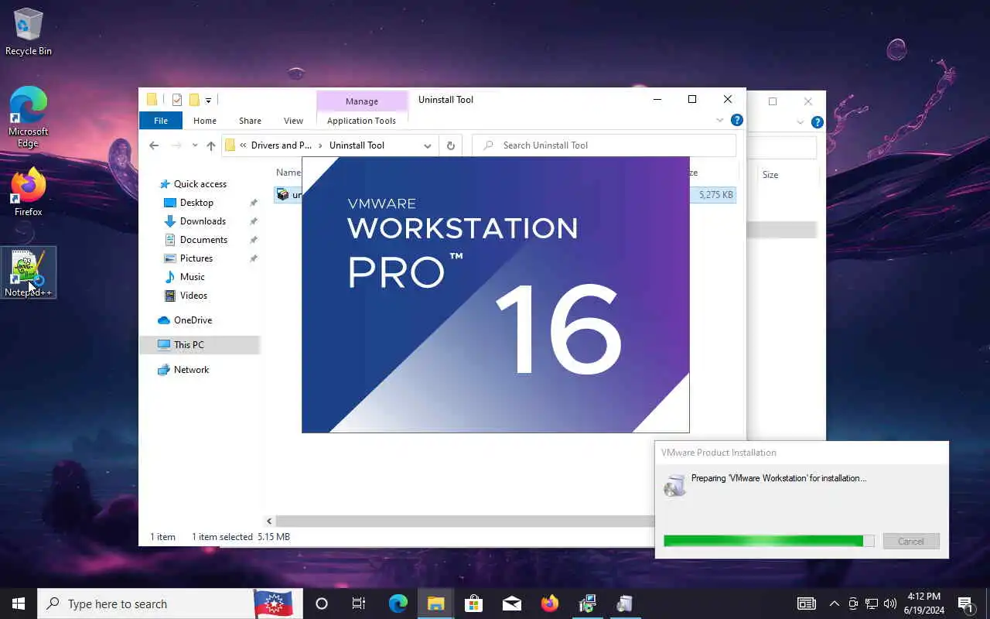The height and width of the screenshot is (619, 990).
Task: Unpin Downloads using its pin icon
Action: coord(253,221)
